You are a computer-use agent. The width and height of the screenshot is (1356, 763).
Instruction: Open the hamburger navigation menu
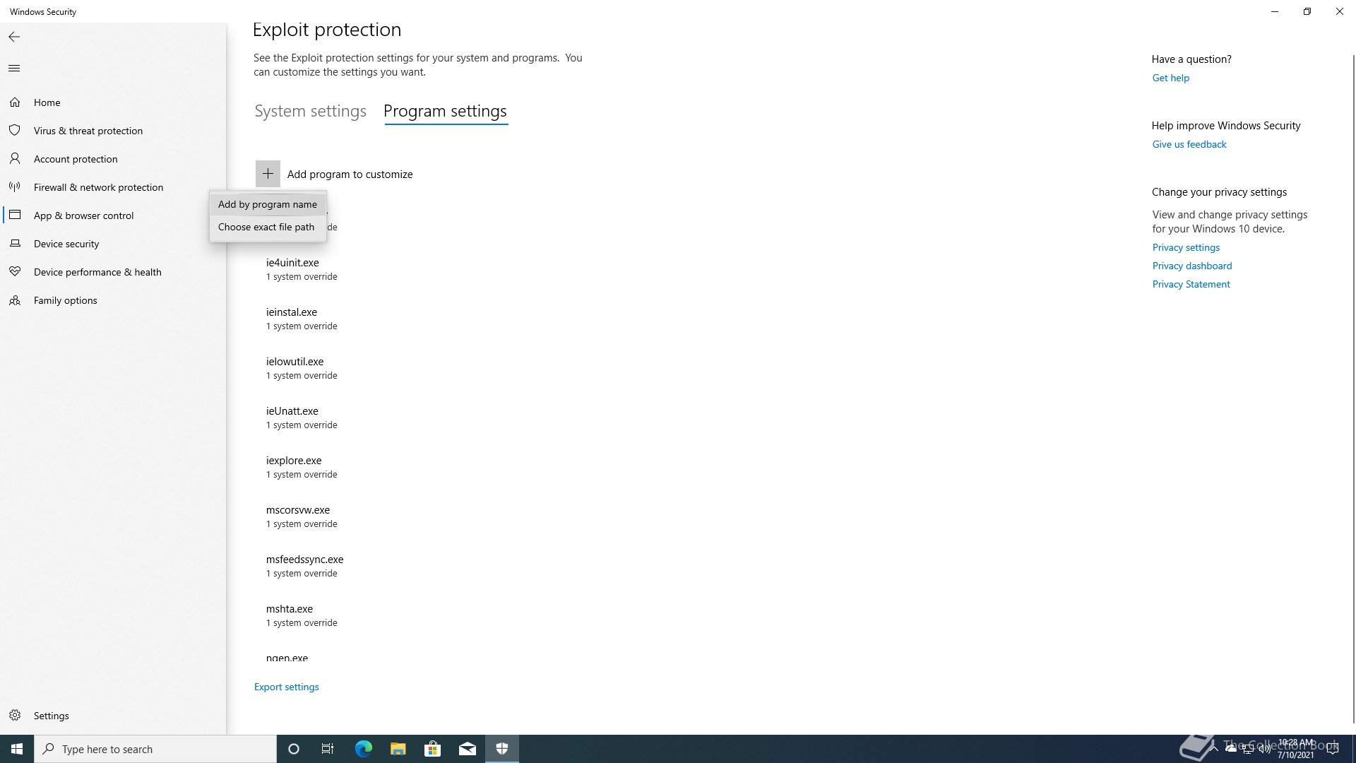(x=14, y=69)
